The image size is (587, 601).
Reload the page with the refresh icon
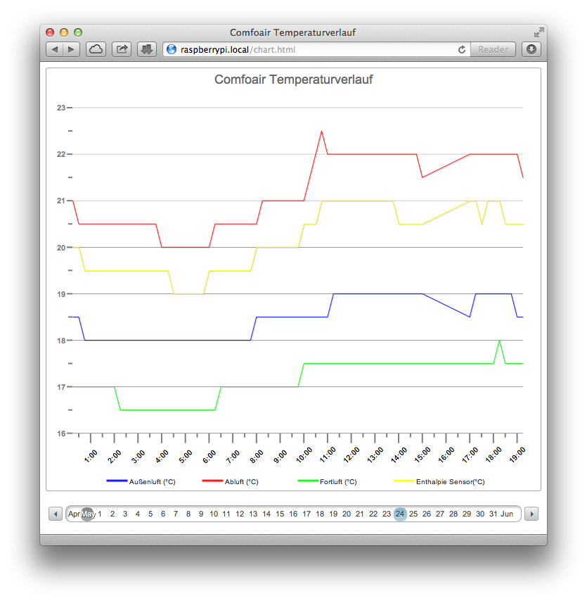click(x=462, y=49)
